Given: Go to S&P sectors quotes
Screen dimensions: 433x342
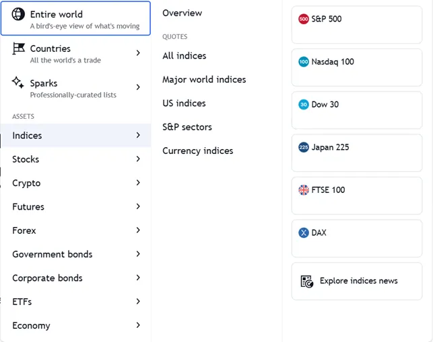Looking at the screenshot, I should (x=187, y=127).
